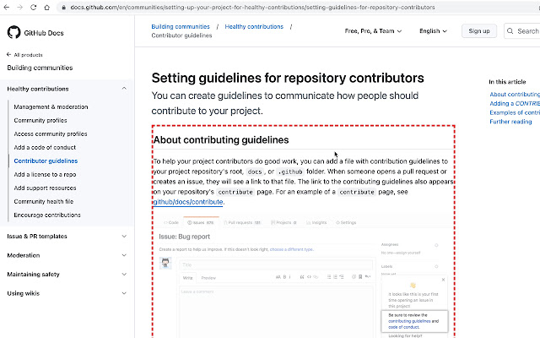Open the English language dropdown
The height and width of the screenshot is (338, 540).
pos(433,31)
